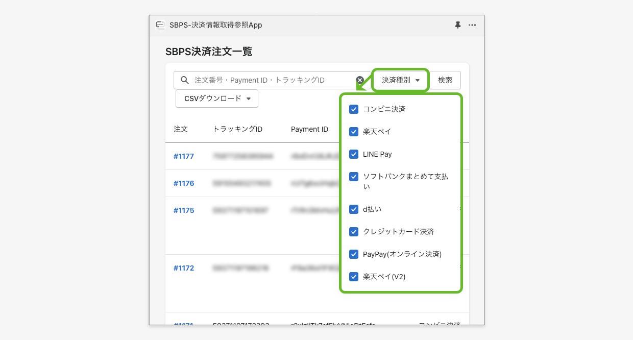Screen dimensions: 633x340
Task: Toggle the ソフトバンクまとめて支払い checkbox
Action: pyautogui.click(x=354, y=177)
